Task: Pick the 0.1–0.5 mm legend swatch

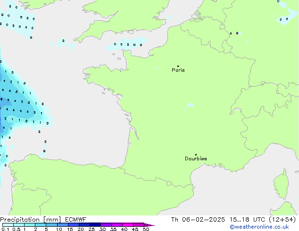Action: (8, 225)
